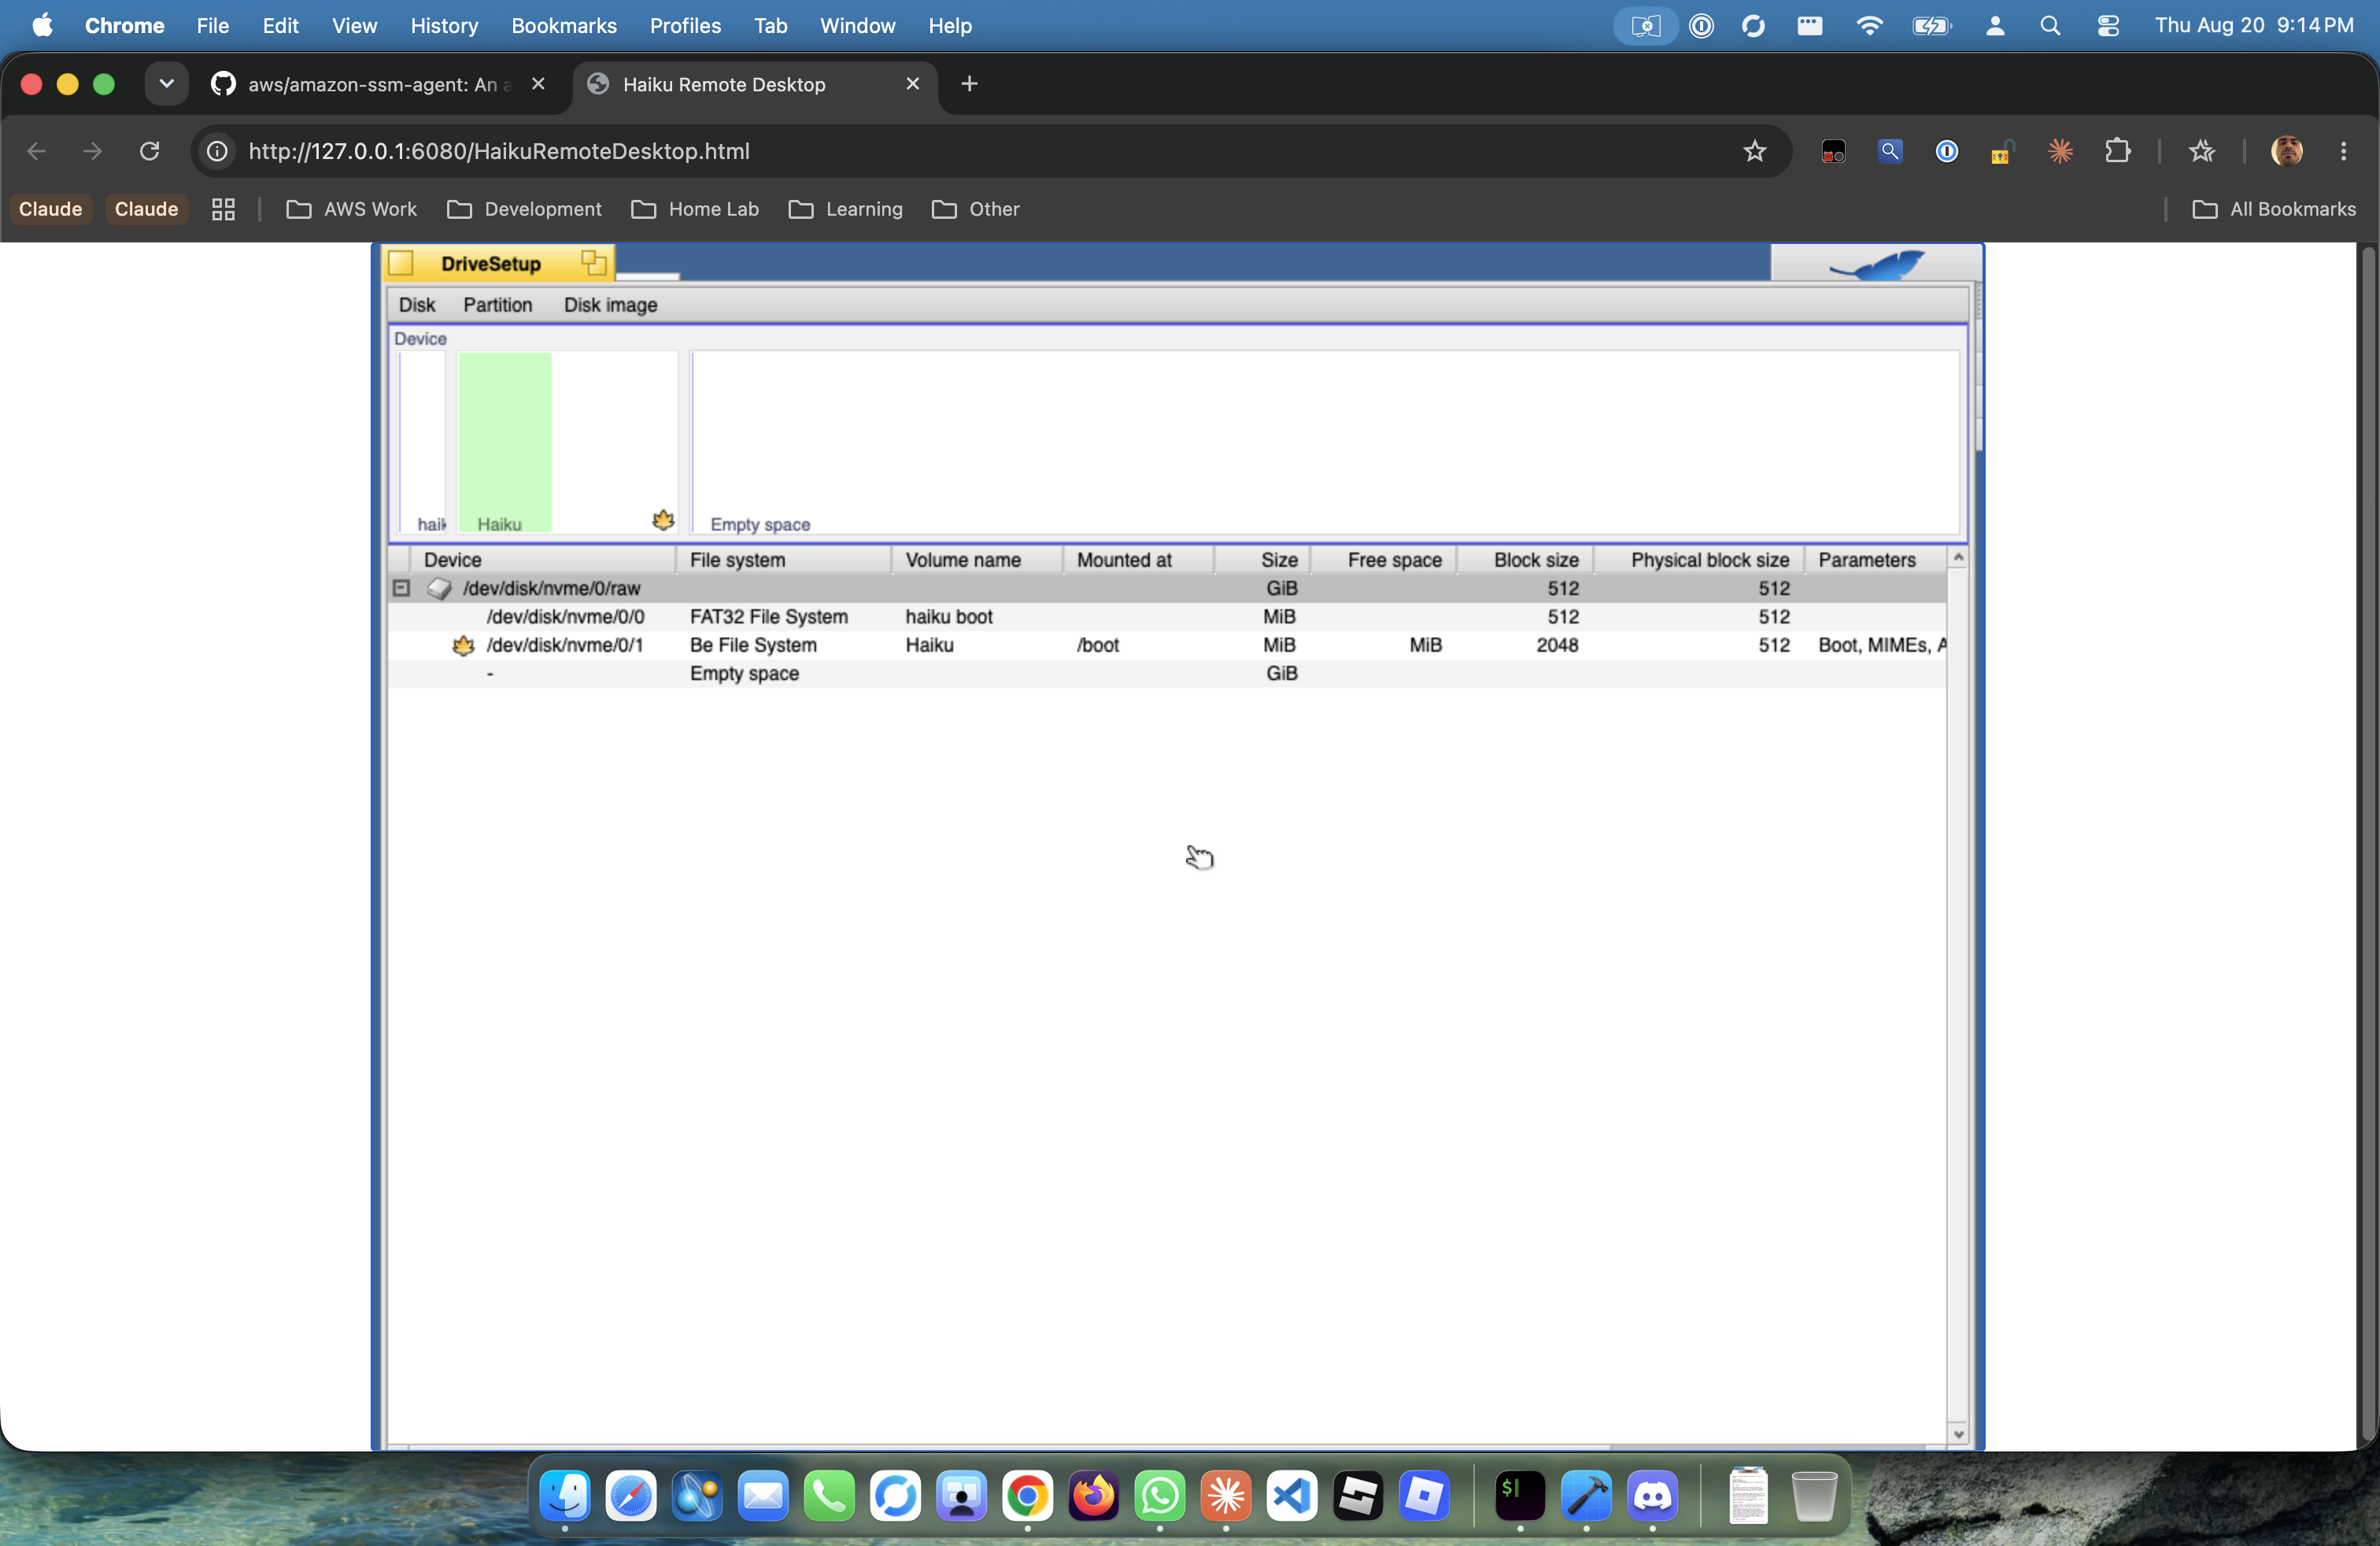Sort by the File system column header
This screenshot has width=2380, height=1546.
784,560
